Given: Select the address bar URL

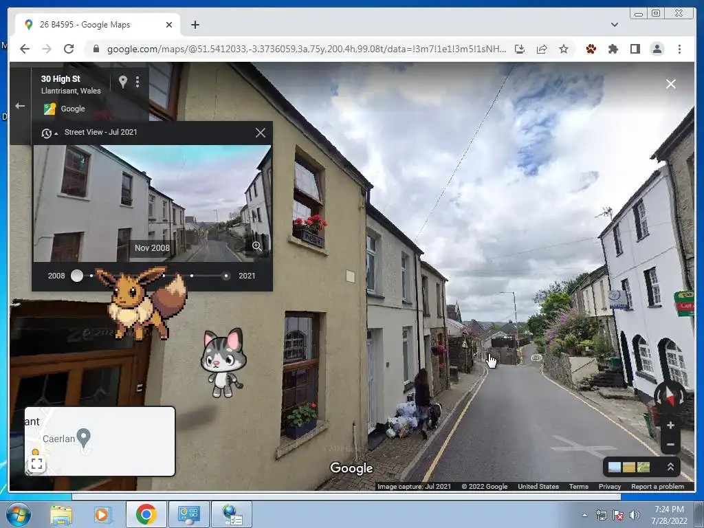Looking at the screenshot, I should [307, 49].
